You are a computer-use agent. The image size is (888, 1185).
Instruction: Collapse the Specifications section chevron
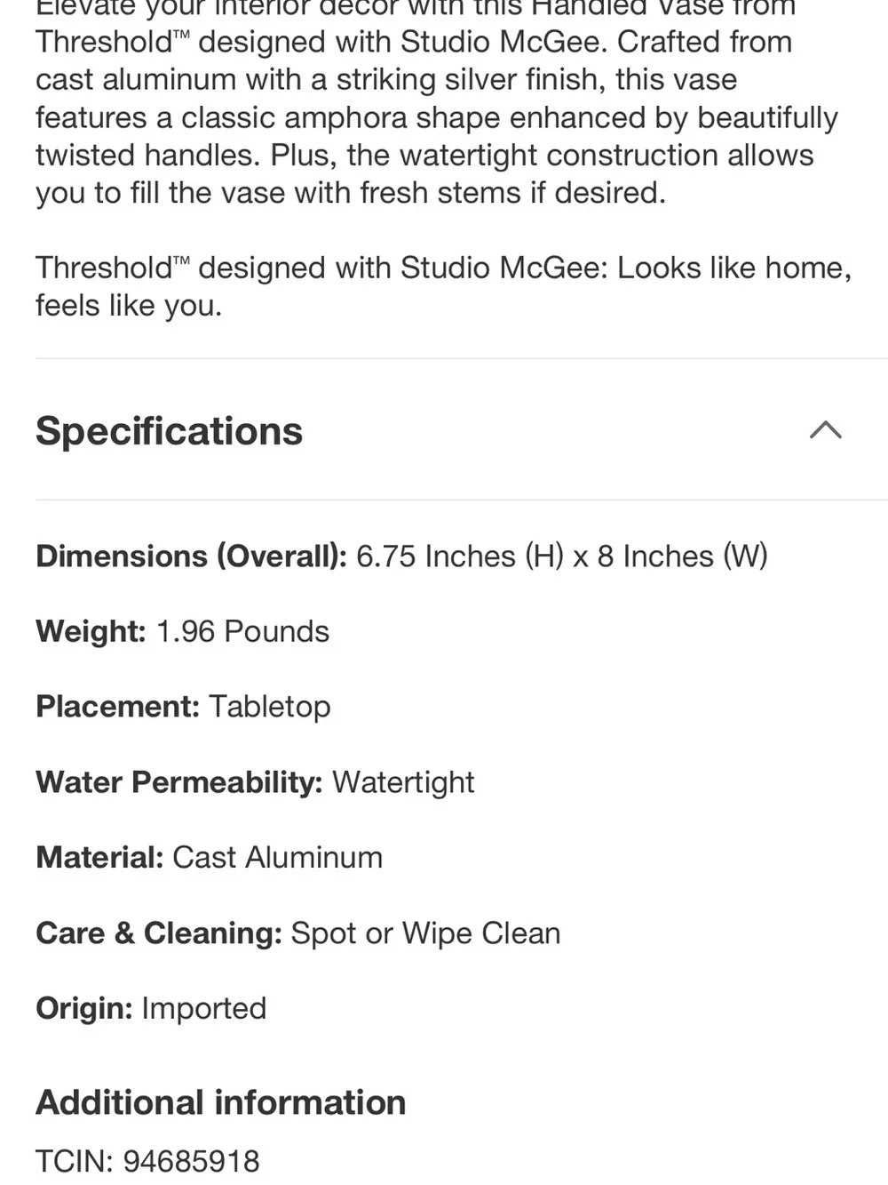[825, 430]
